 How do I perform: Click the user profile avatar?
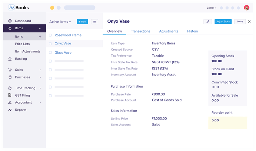[x=246, y=8]
